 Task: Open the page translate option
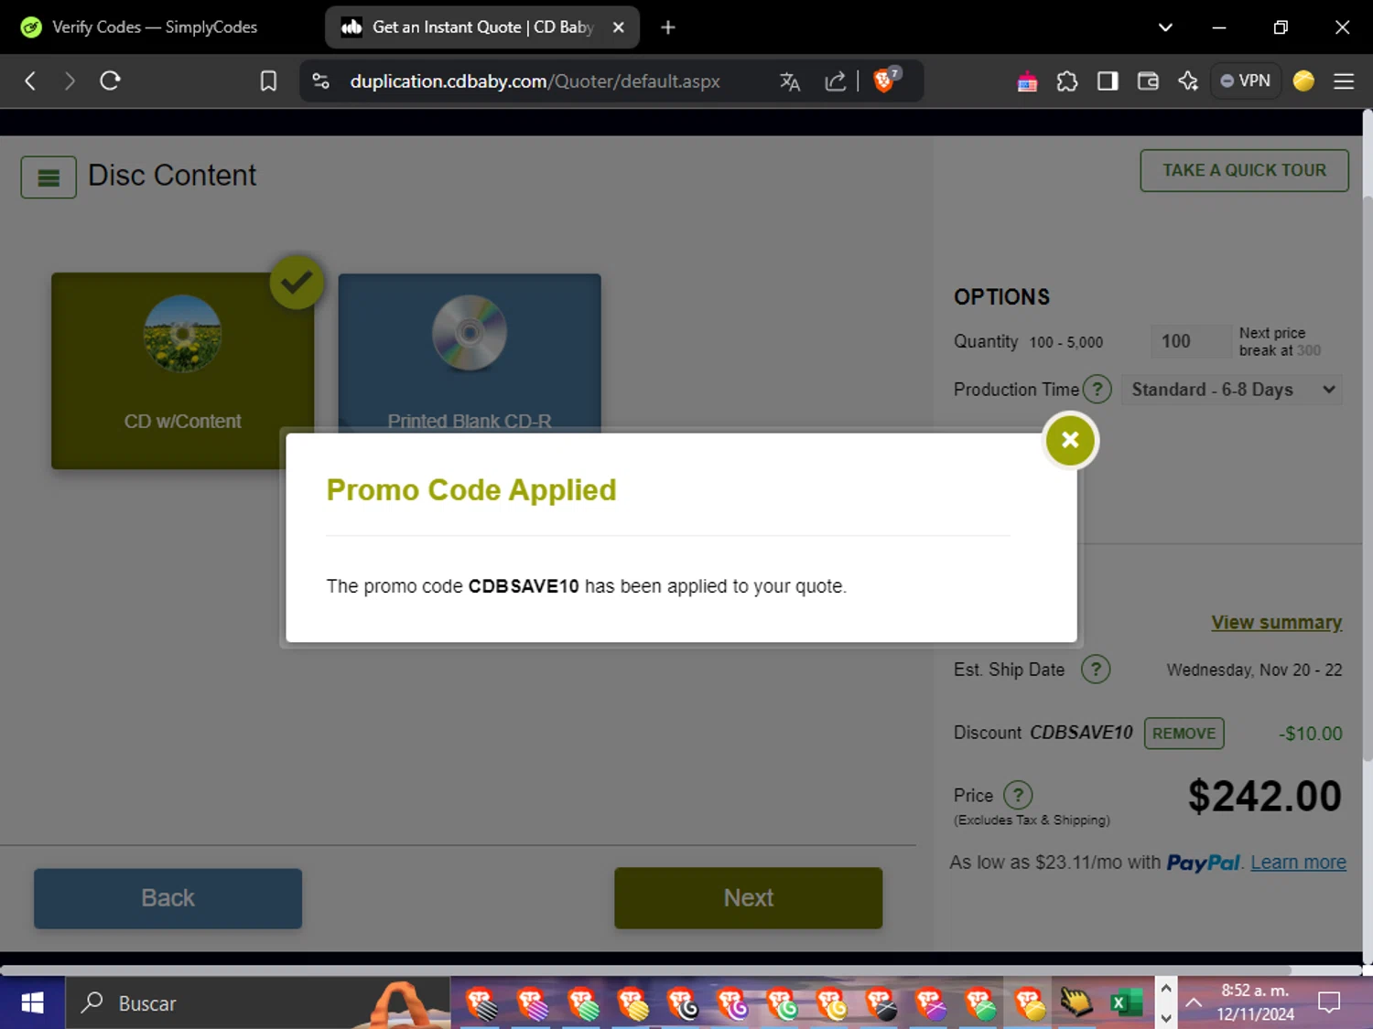point(790,81)
